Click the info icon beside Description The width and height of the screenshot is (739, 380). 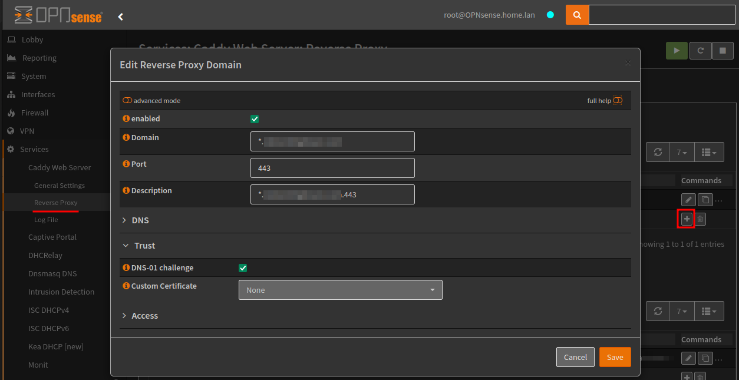(x=126, y=190)
